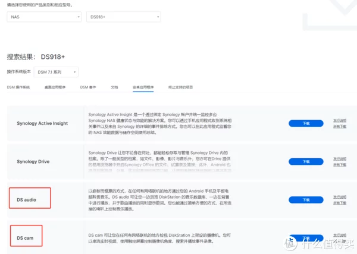Expand the DSM 7.1 系列 version dropdown
The width and height of the screenshot is (357, 254).
(56, 72)
